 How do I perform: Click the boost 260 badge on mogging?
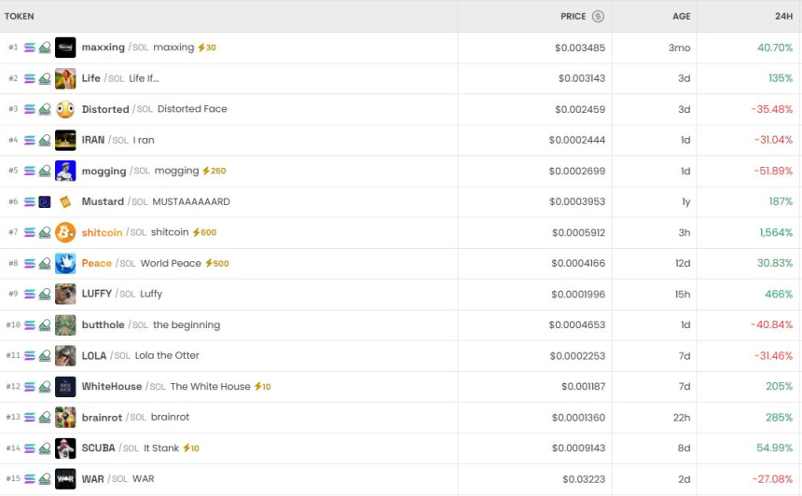click(x=214, y=171)
